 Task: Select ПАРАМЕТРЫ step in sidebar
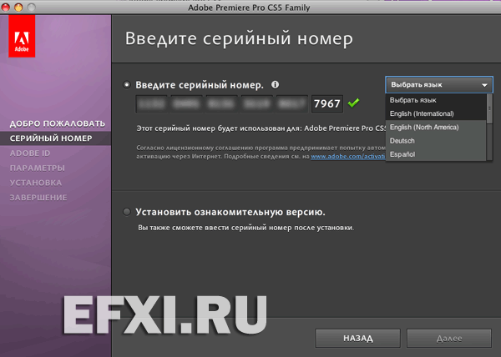37,168
